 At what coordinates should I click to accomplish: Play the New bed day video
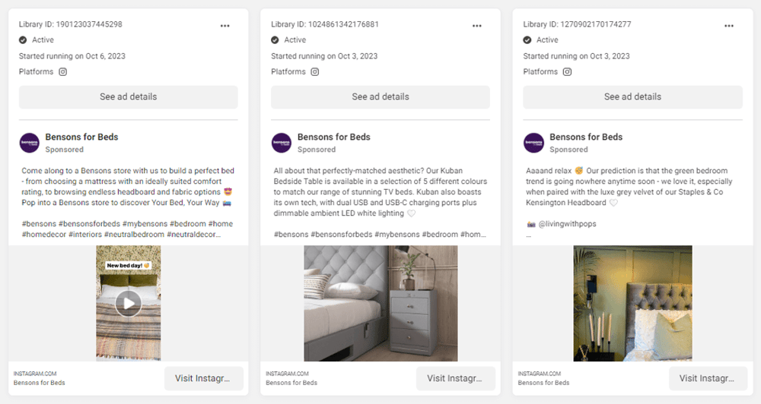pos(128,303)
